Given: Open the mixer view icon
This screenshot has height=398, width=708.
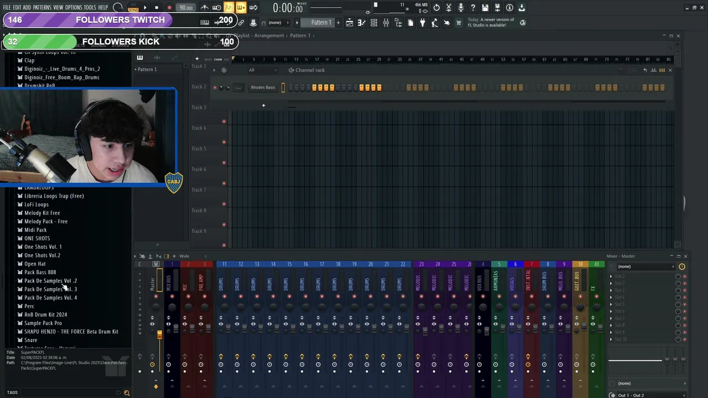Looking at the screenshot, I should [386, 23].
